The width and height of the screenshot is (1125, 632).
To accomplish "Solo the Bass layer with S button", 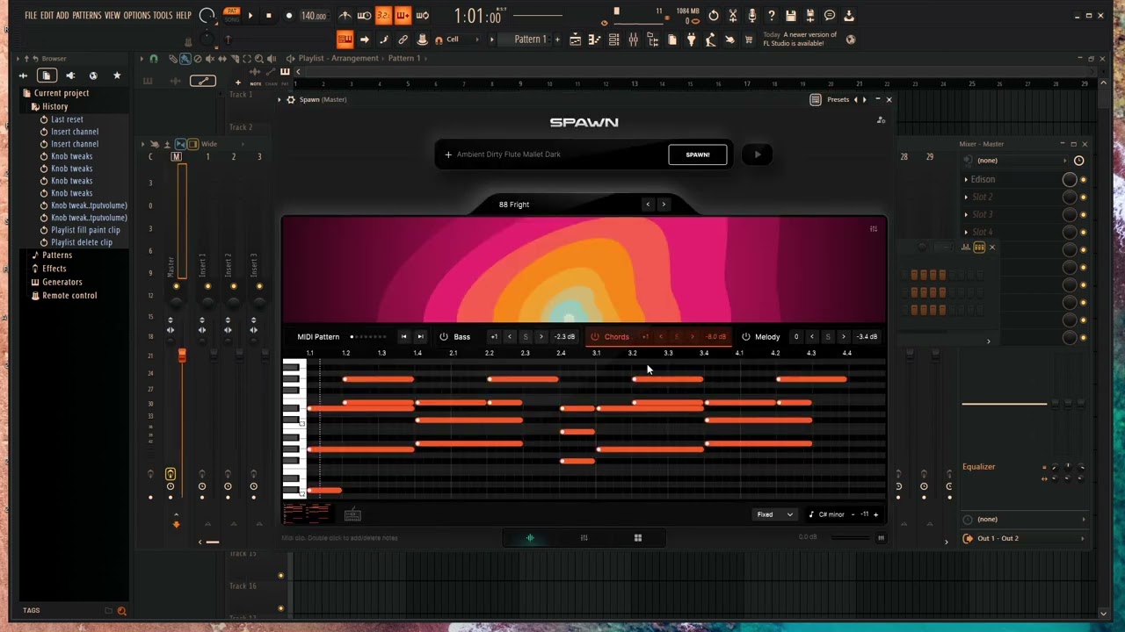I will pyautogui.click(x=526, y=337).
